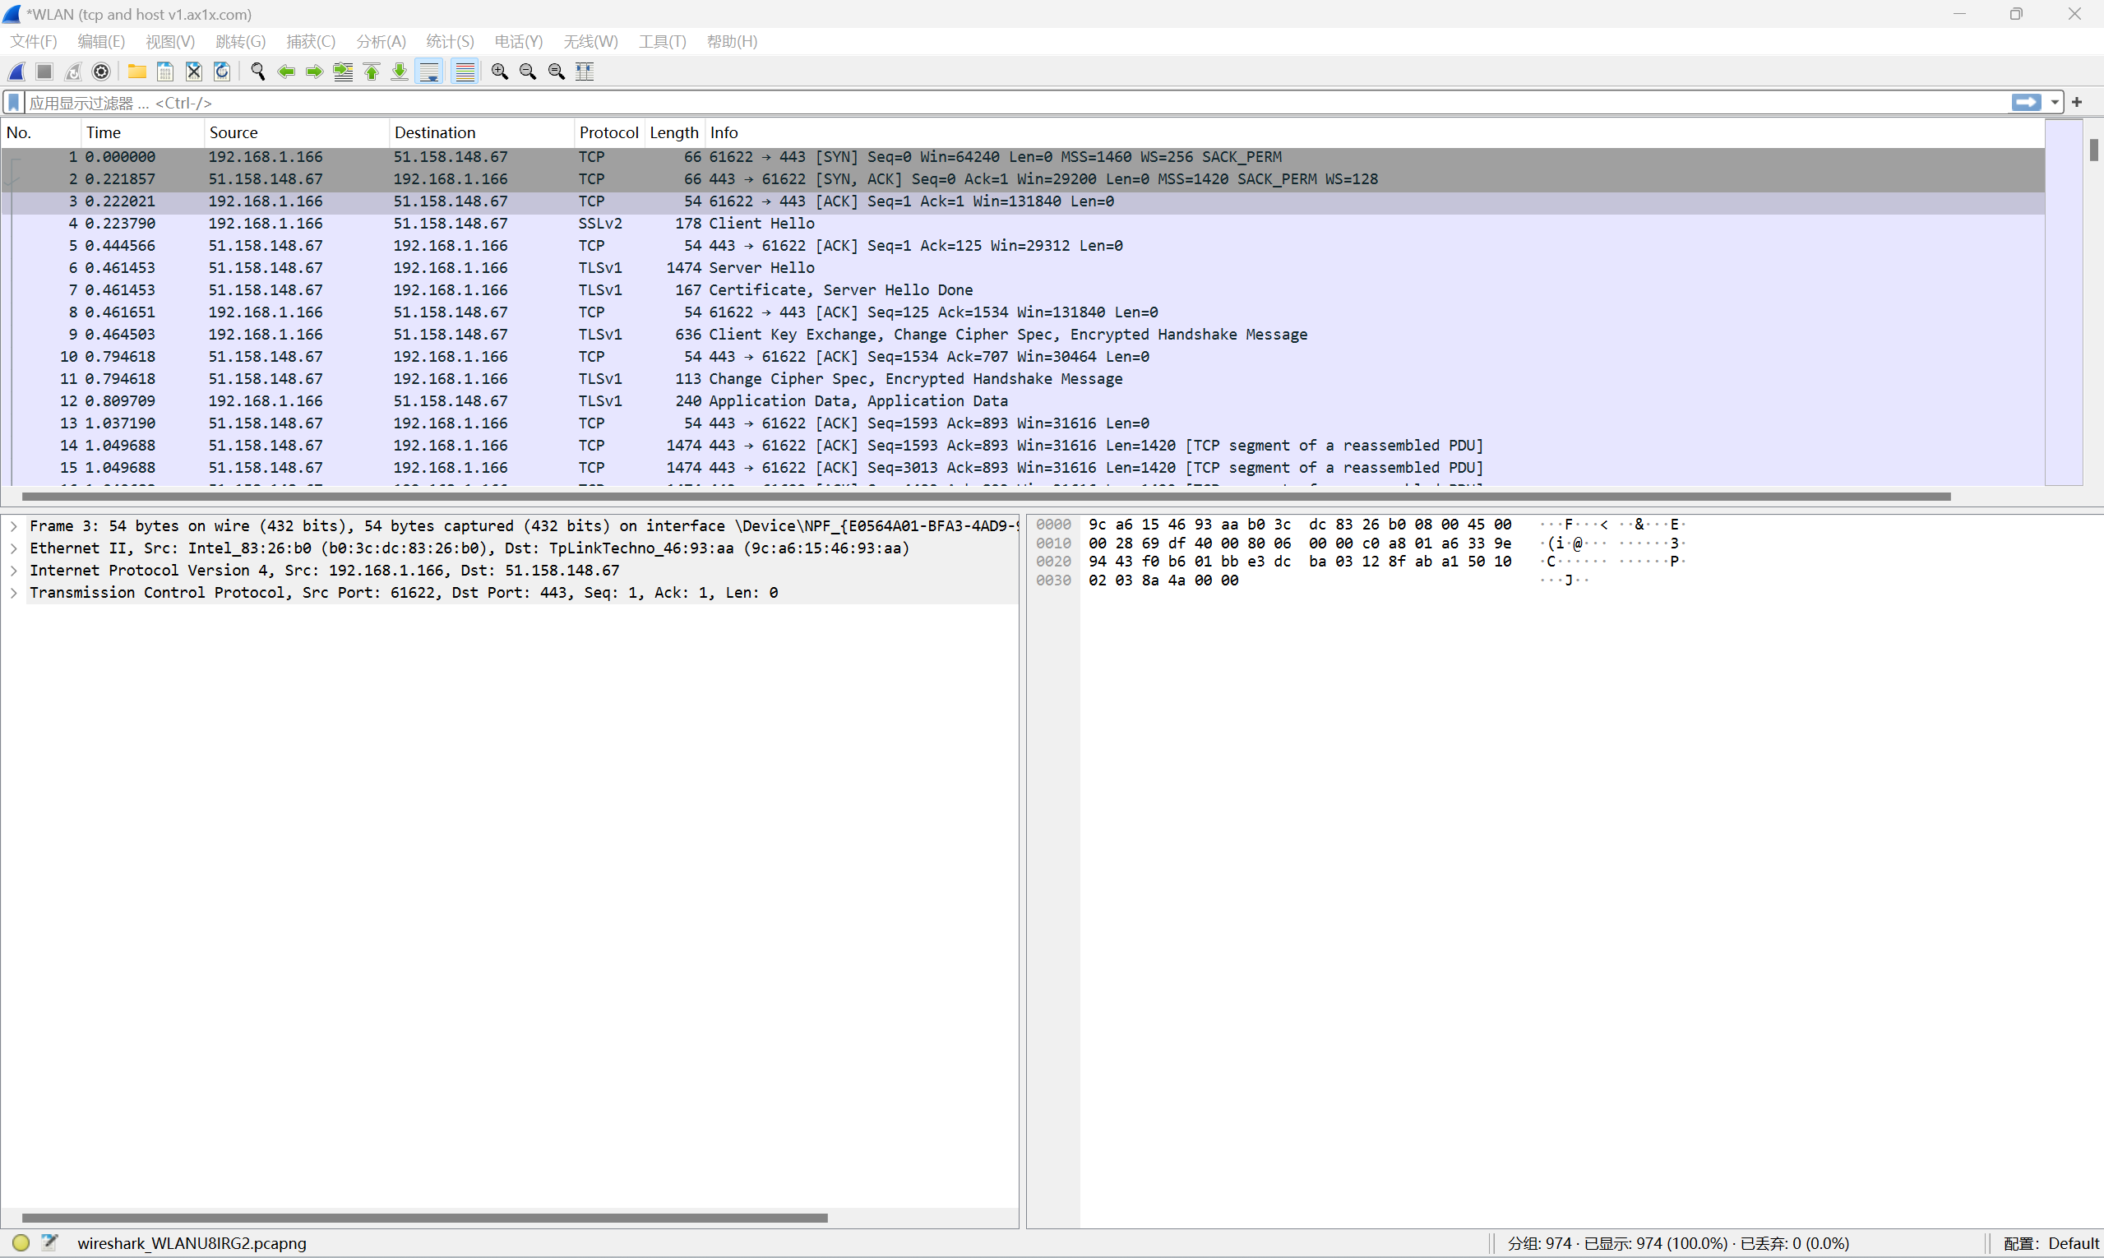Screen dimensions: 2104x1258
Task: Jump to the first packet
Action: pyautogui.click(x=372, y=72)
